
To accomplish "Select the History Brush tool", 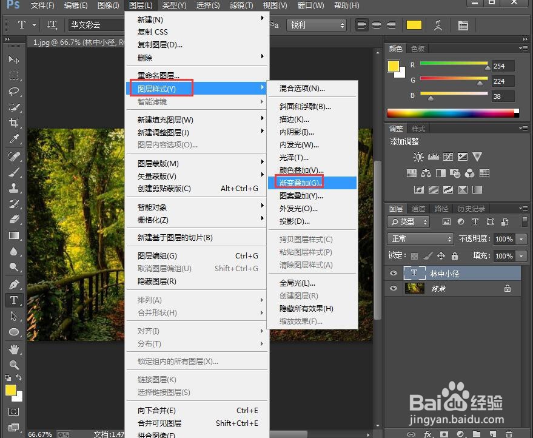I will tap(13, 203).
